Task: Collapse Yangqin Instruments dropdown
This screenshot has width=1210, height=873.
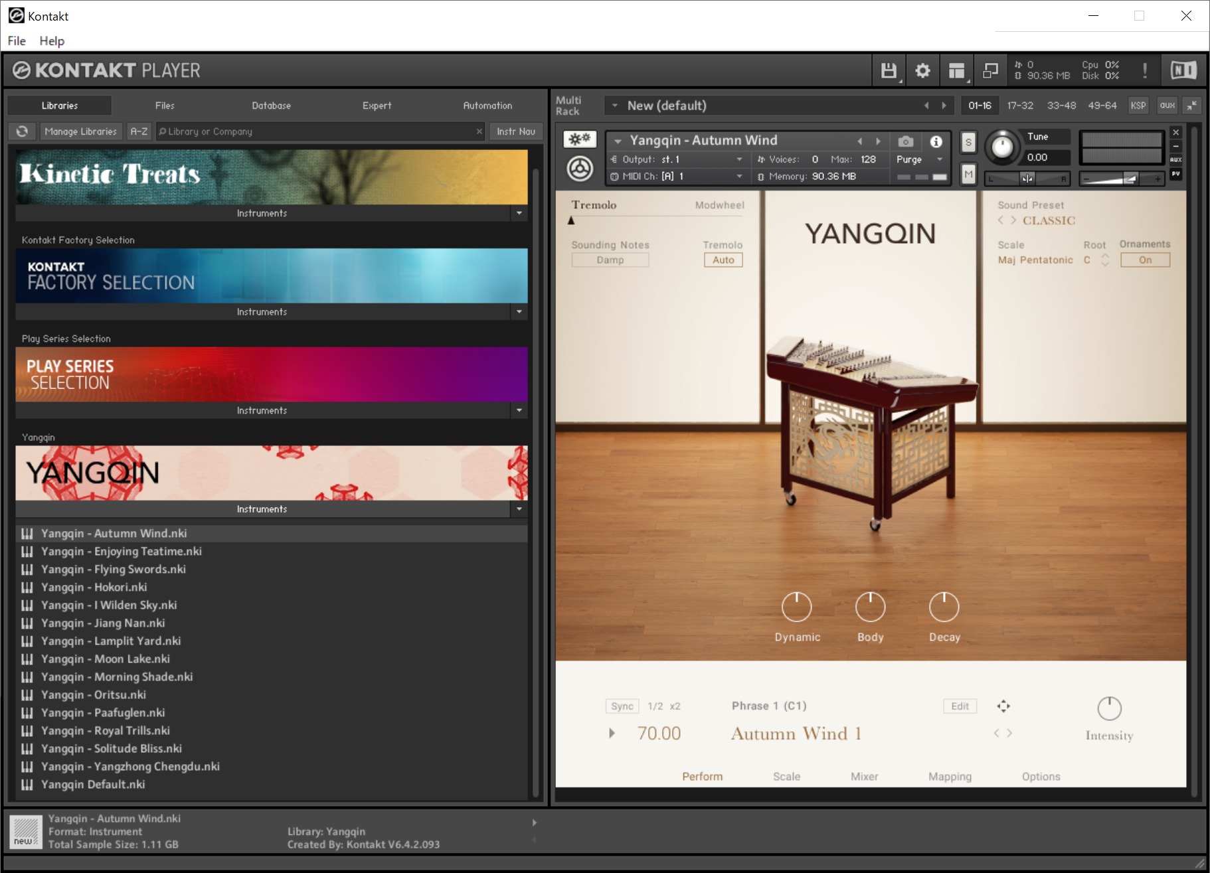Action: [519, 509]
